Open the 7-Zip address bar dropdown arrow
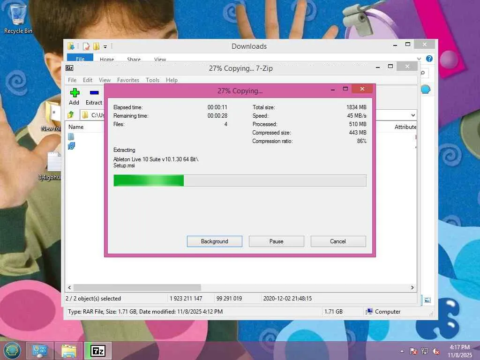Image resolution: width=480 pixels, height=360 pixels. pos(413,115)
